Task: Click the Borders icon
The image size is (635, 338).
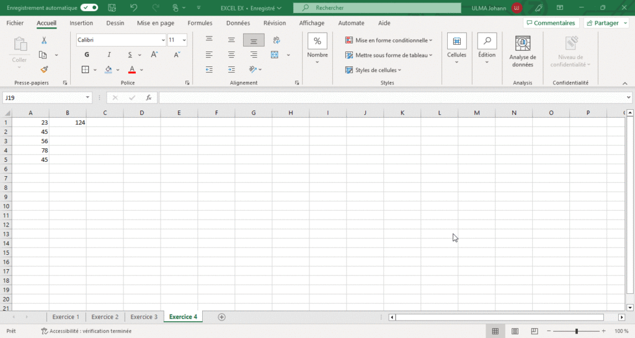Action: click(85, 69)
